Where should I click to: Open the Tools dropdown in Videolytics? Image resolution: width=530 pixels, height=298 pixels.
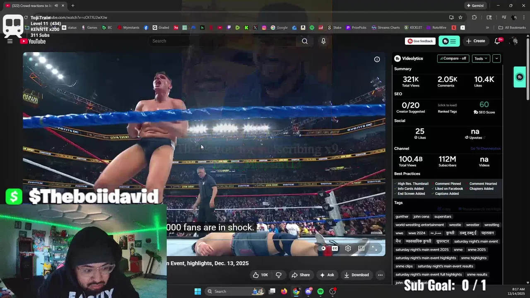coord(481,58)
